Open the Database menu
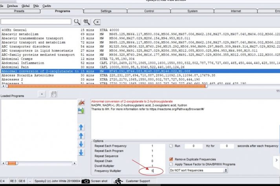Viewport: 280px width, 186px height. [13, 6]
